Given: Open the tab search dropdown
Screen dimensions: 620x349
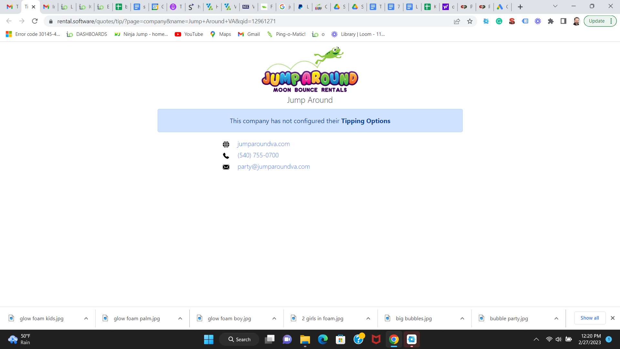Looking at the screenshot, I should coord(555,6).
